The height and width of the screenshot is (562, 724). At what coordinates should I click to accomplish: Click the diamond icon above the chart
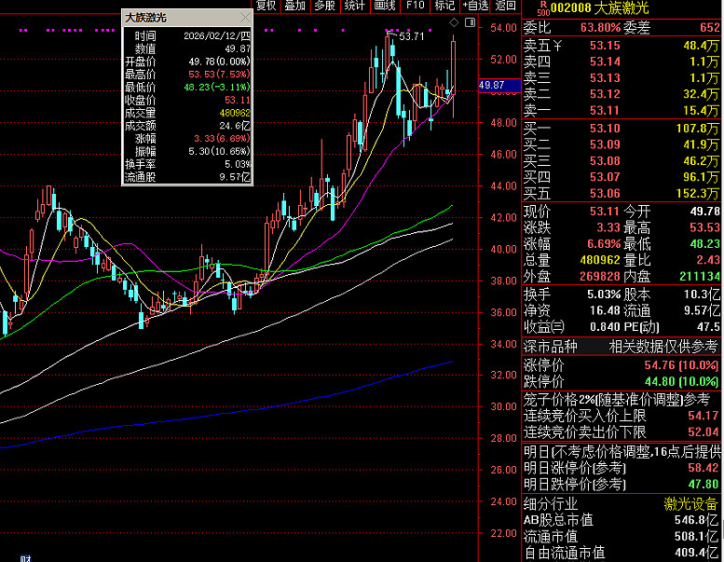pos(454,22)
